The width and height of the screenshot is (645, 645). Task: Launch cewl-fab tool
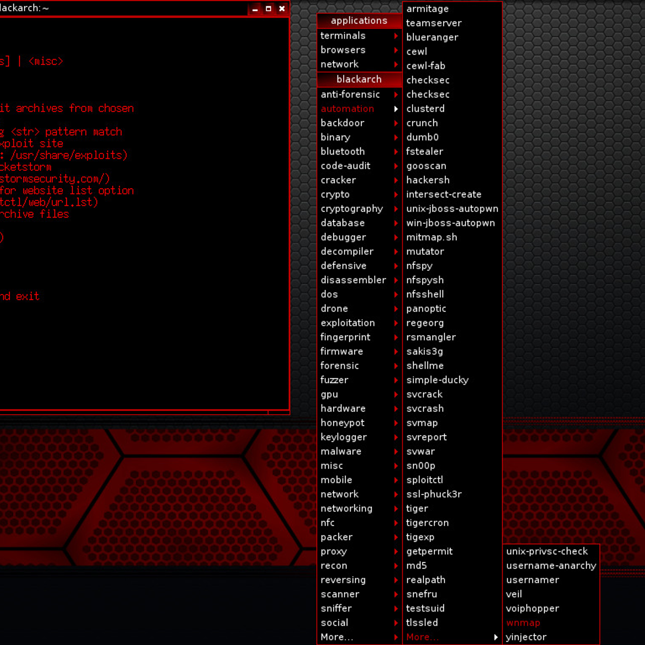pos(452,66)
